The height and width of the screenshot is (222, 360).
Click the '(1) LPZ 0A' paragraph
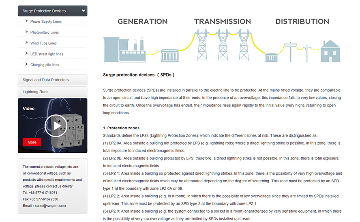[x=222, y=147]
